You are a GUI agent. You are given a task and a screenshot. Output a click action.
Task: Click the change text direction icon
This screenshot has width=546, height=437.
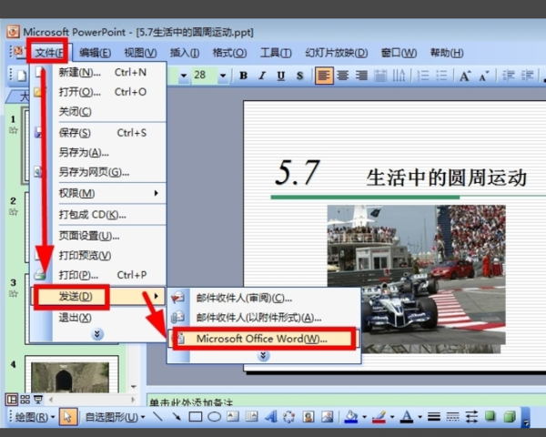tap(399, 76)
